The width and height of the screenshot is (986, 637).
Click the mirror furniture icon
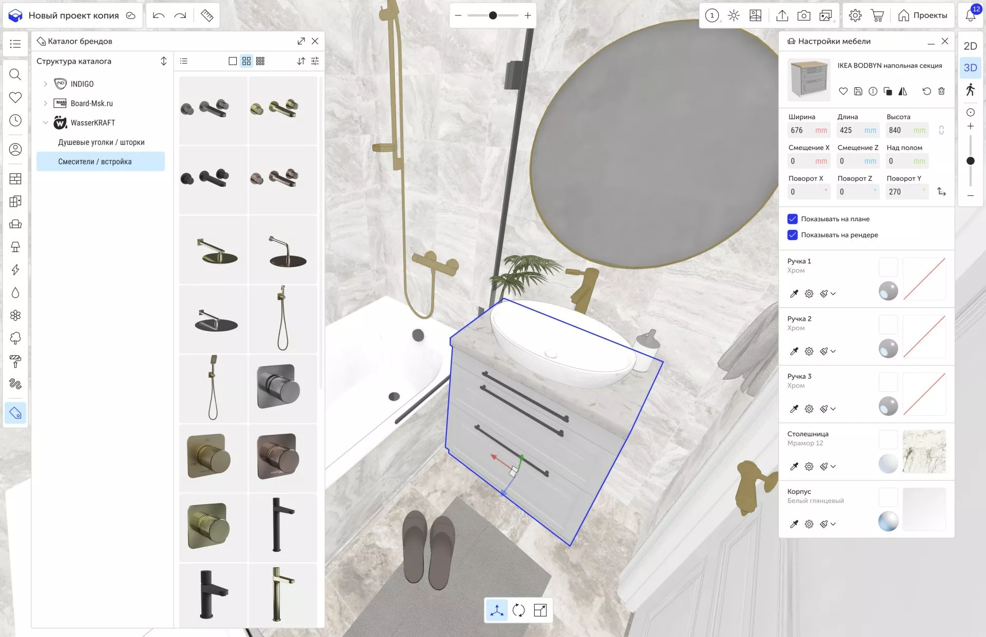click(903, 91)
